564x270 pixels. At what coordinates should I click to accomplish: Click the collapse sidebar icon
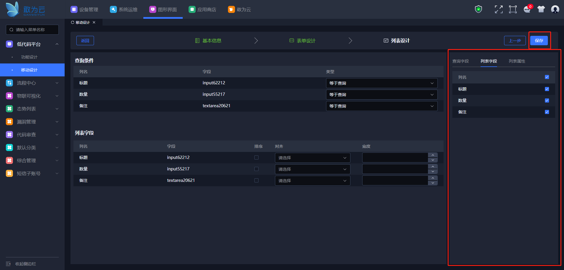coord(8,264)
